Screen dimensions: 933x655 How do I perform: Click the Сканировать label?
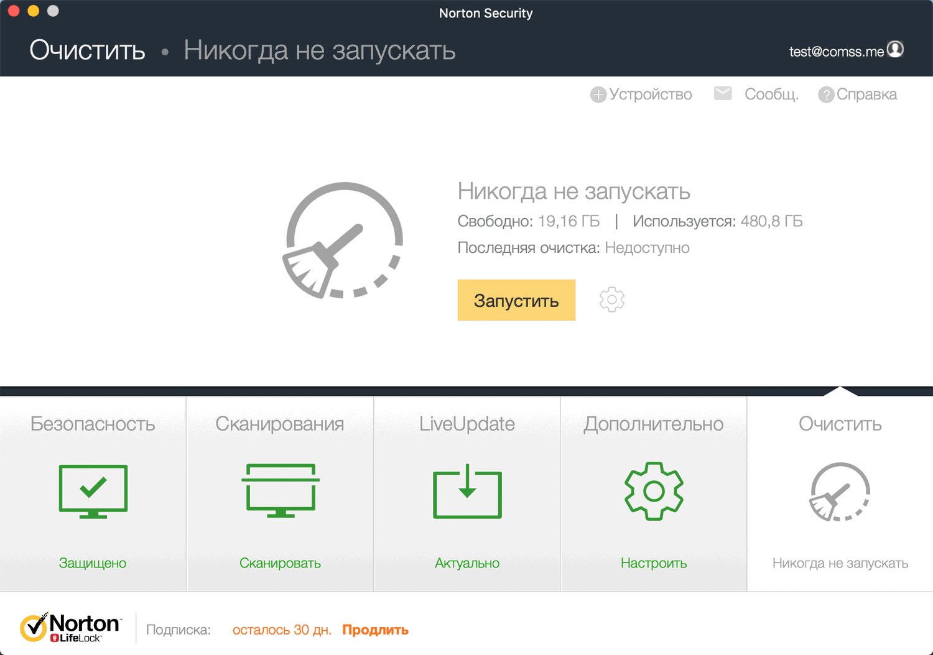click(x=281, y=563)
